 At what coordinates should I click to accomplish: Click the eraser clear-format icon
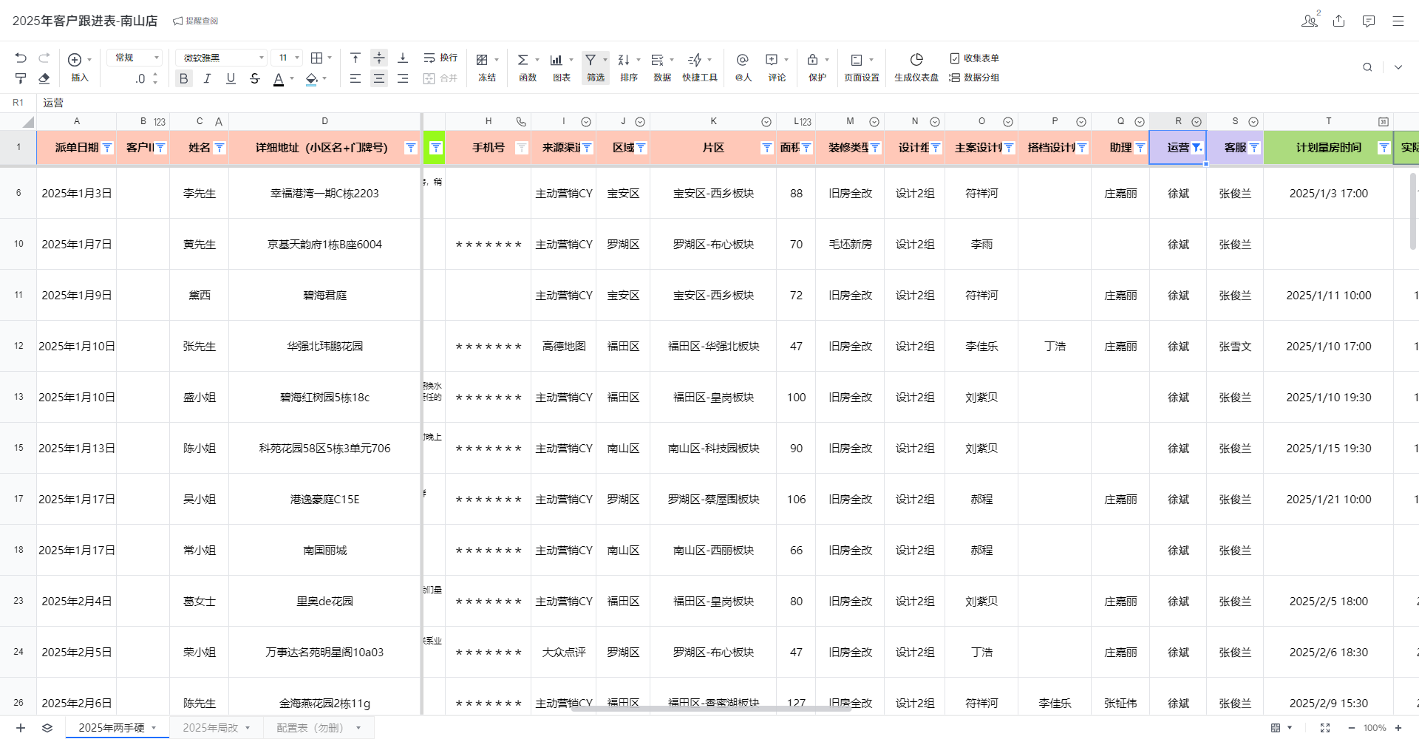pyautogui.click(x=44, y=78)
